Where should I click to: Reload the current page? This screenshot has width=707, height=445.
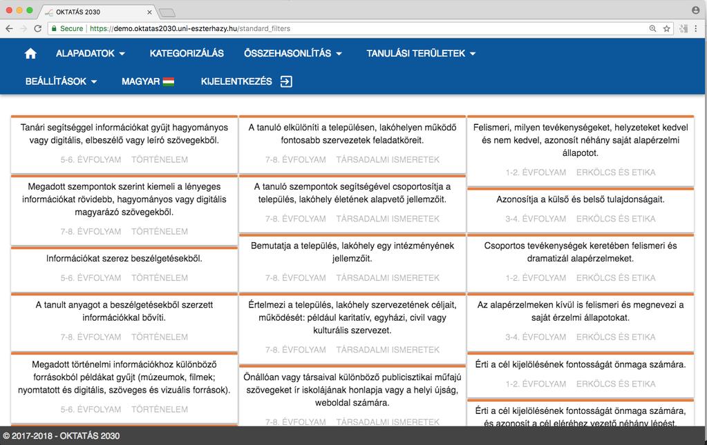tap(38, 28)
